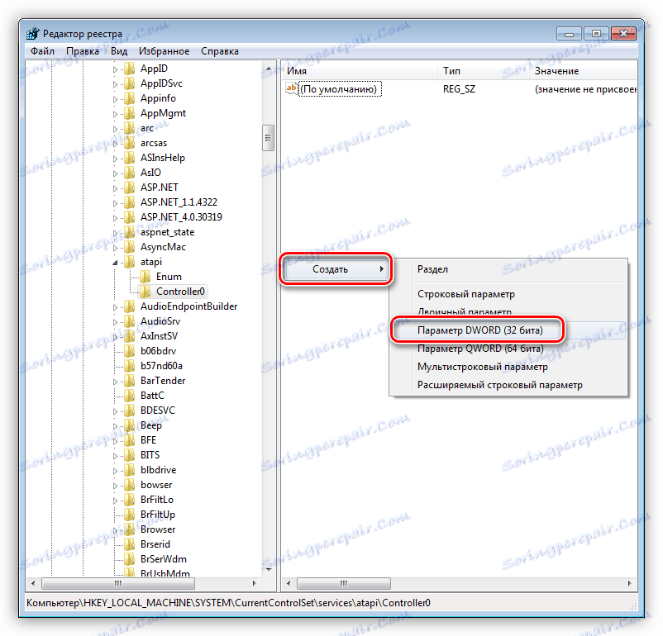
Task: Click the b57nd60a folder icon
Action: pyautogui.click(x=130, y=366)
